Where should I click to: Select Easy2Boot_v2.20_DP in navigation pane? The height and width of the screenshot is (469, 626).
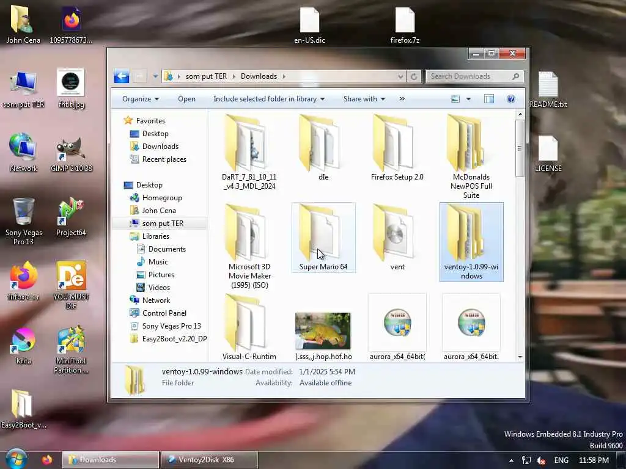[x=174, y=338]
